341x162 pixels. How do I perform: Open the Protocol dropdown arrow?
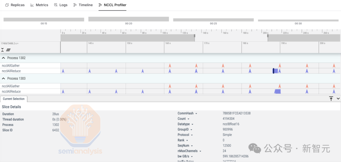[192, 135]
